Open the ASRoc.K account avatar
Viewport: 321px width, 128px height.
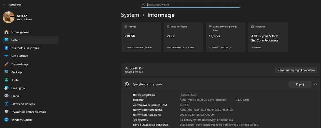[x=8, y=17]
